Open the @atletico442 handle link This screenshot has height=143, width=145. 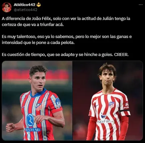pyautogui.click(x=25, y=10)
